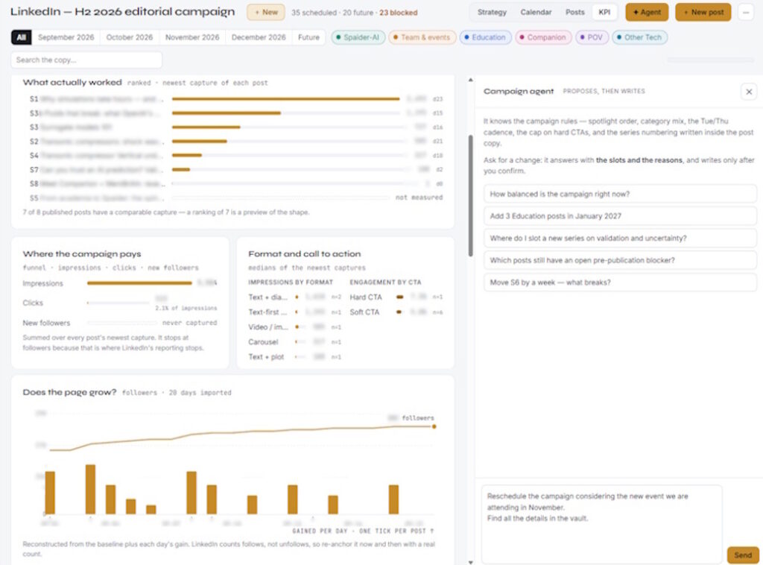Screen dimensions: 763x565
Task: Close the Campaign agent panel
Action: coord(748,92)
